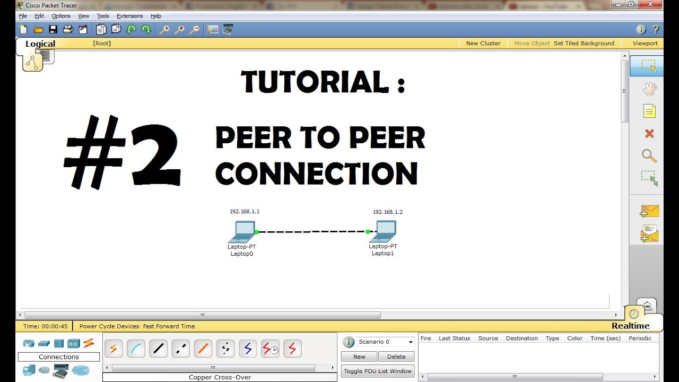Open the Help question mark icon

point(656,30)
